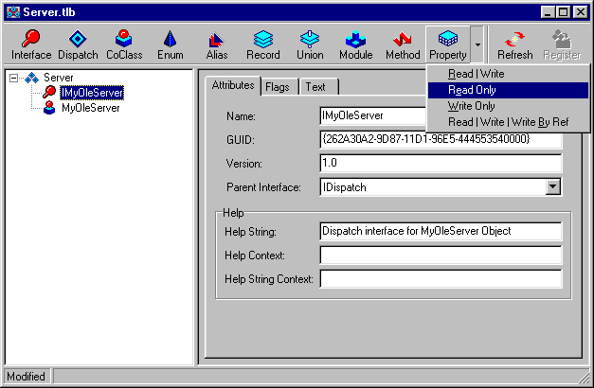Click the Help String input field
Image resolution: width=594 pixels, height=388 pixels.
coord(441,231)
